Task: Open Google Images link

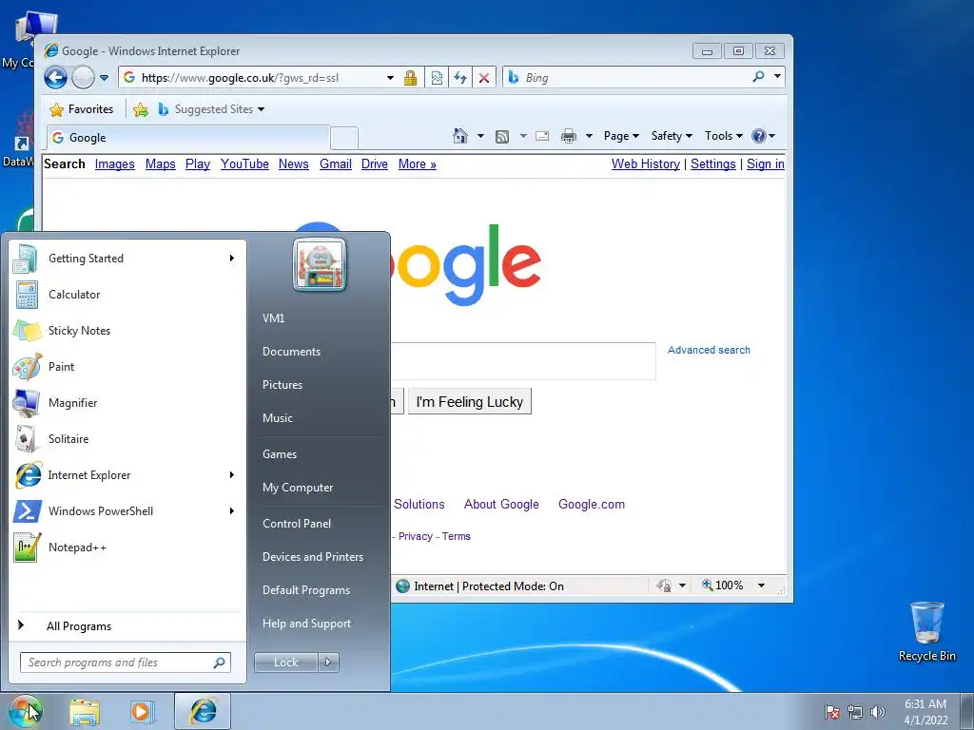Action: pyautogui.click(x=115, y=163)
